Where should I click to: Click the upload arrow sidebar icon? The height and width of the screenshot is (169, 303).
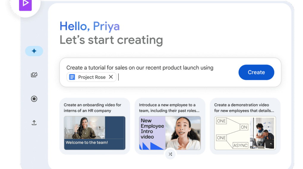[x=34, y=123]
